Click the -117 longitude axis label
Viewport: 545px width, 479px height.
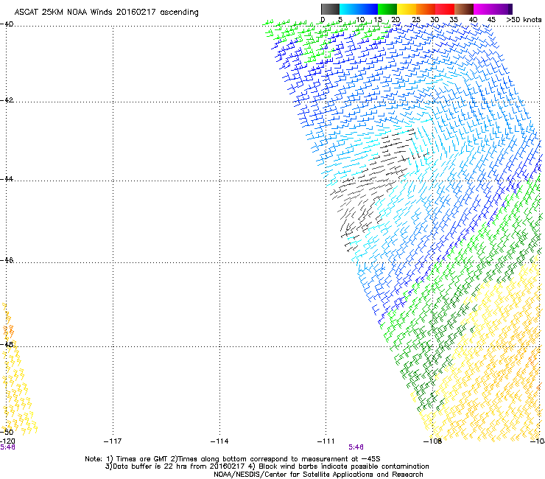[x=113, y=441]
